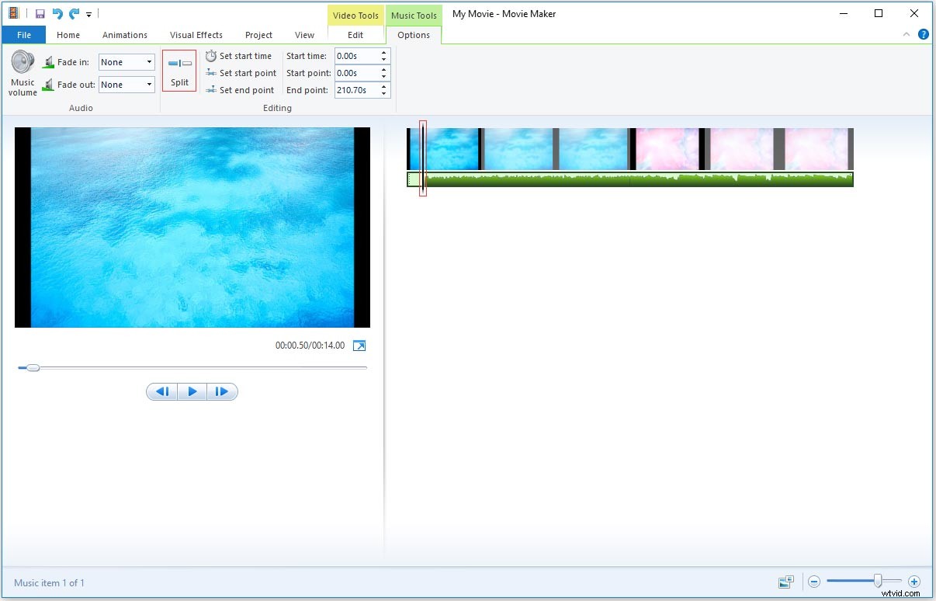Screen dimensions: 936x601
Task: Open Music volume control
Action: pyautogui.click(x=21, y=71)
